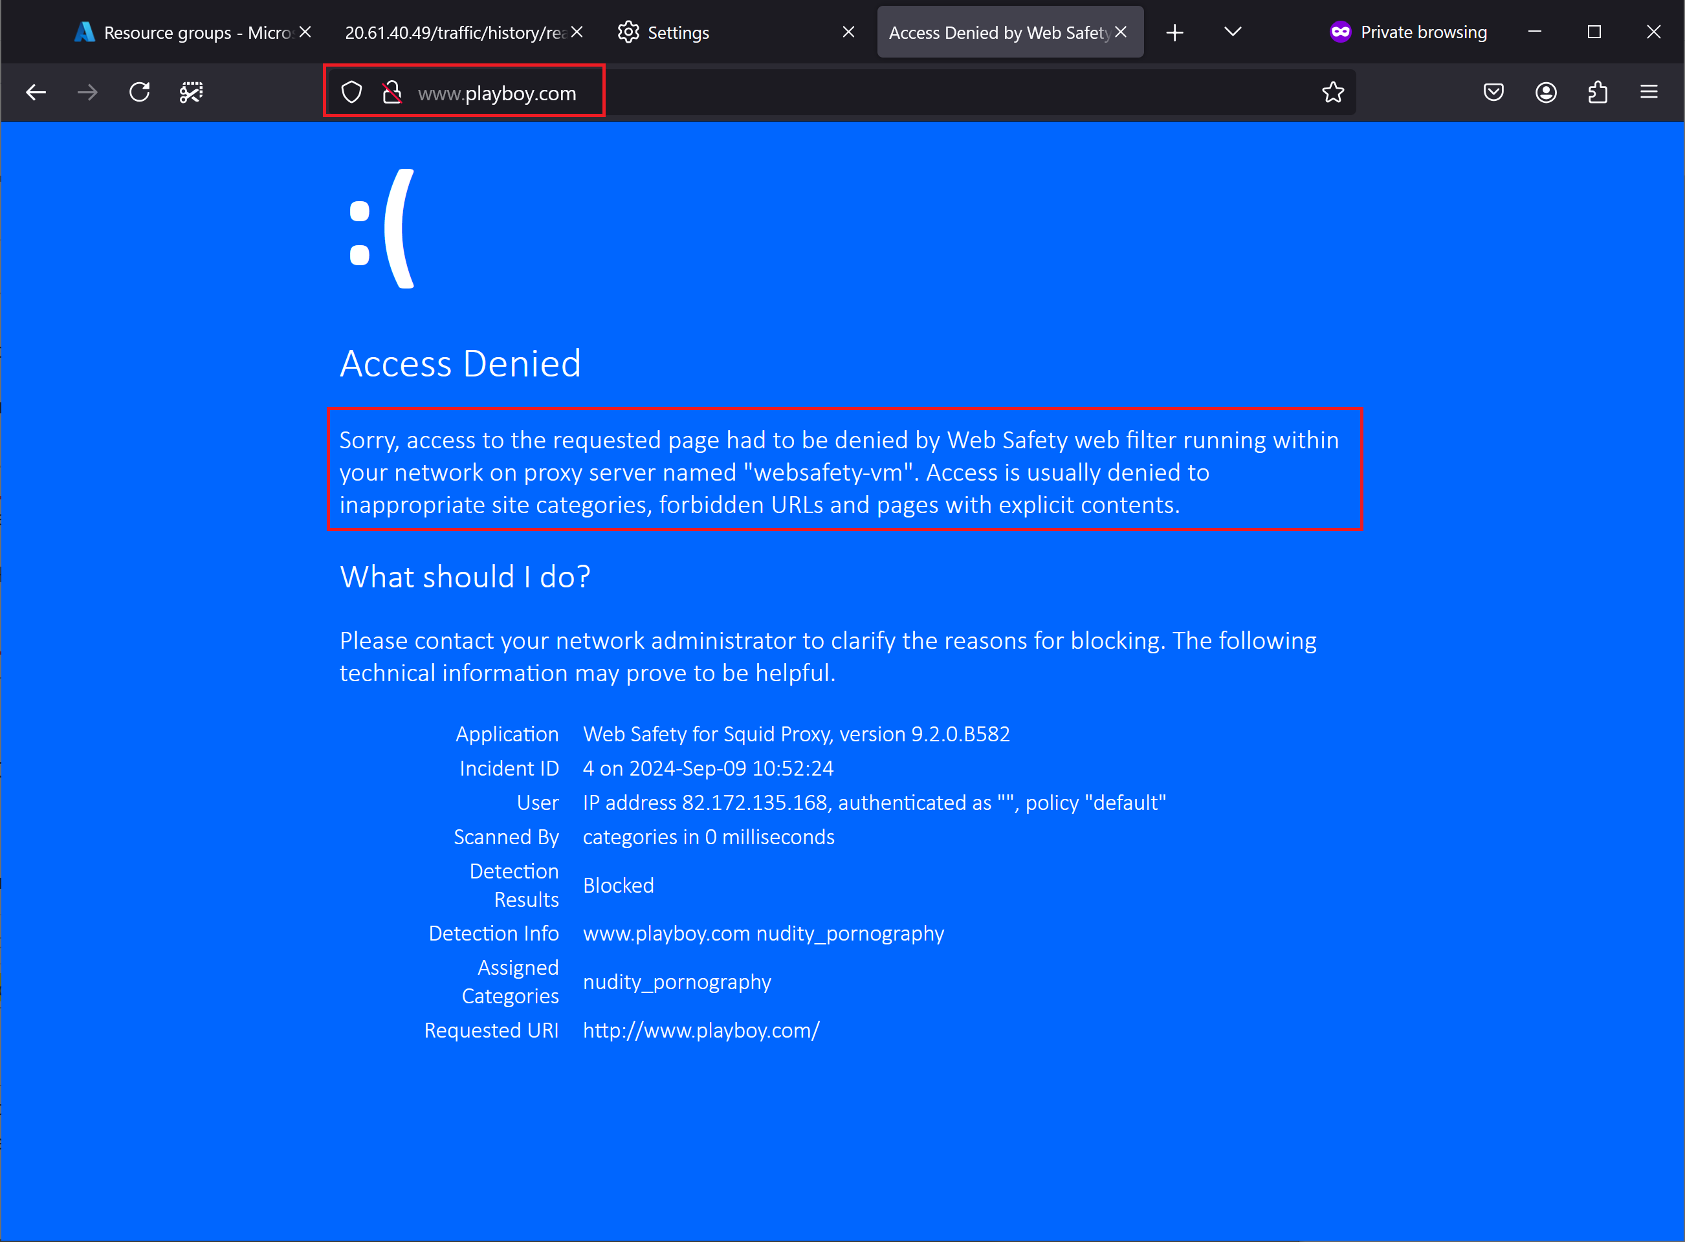This screenshot has height=1242, width=1685.
Task: Open the tracking protection shield icon
Action: click(x=351, y=93)
